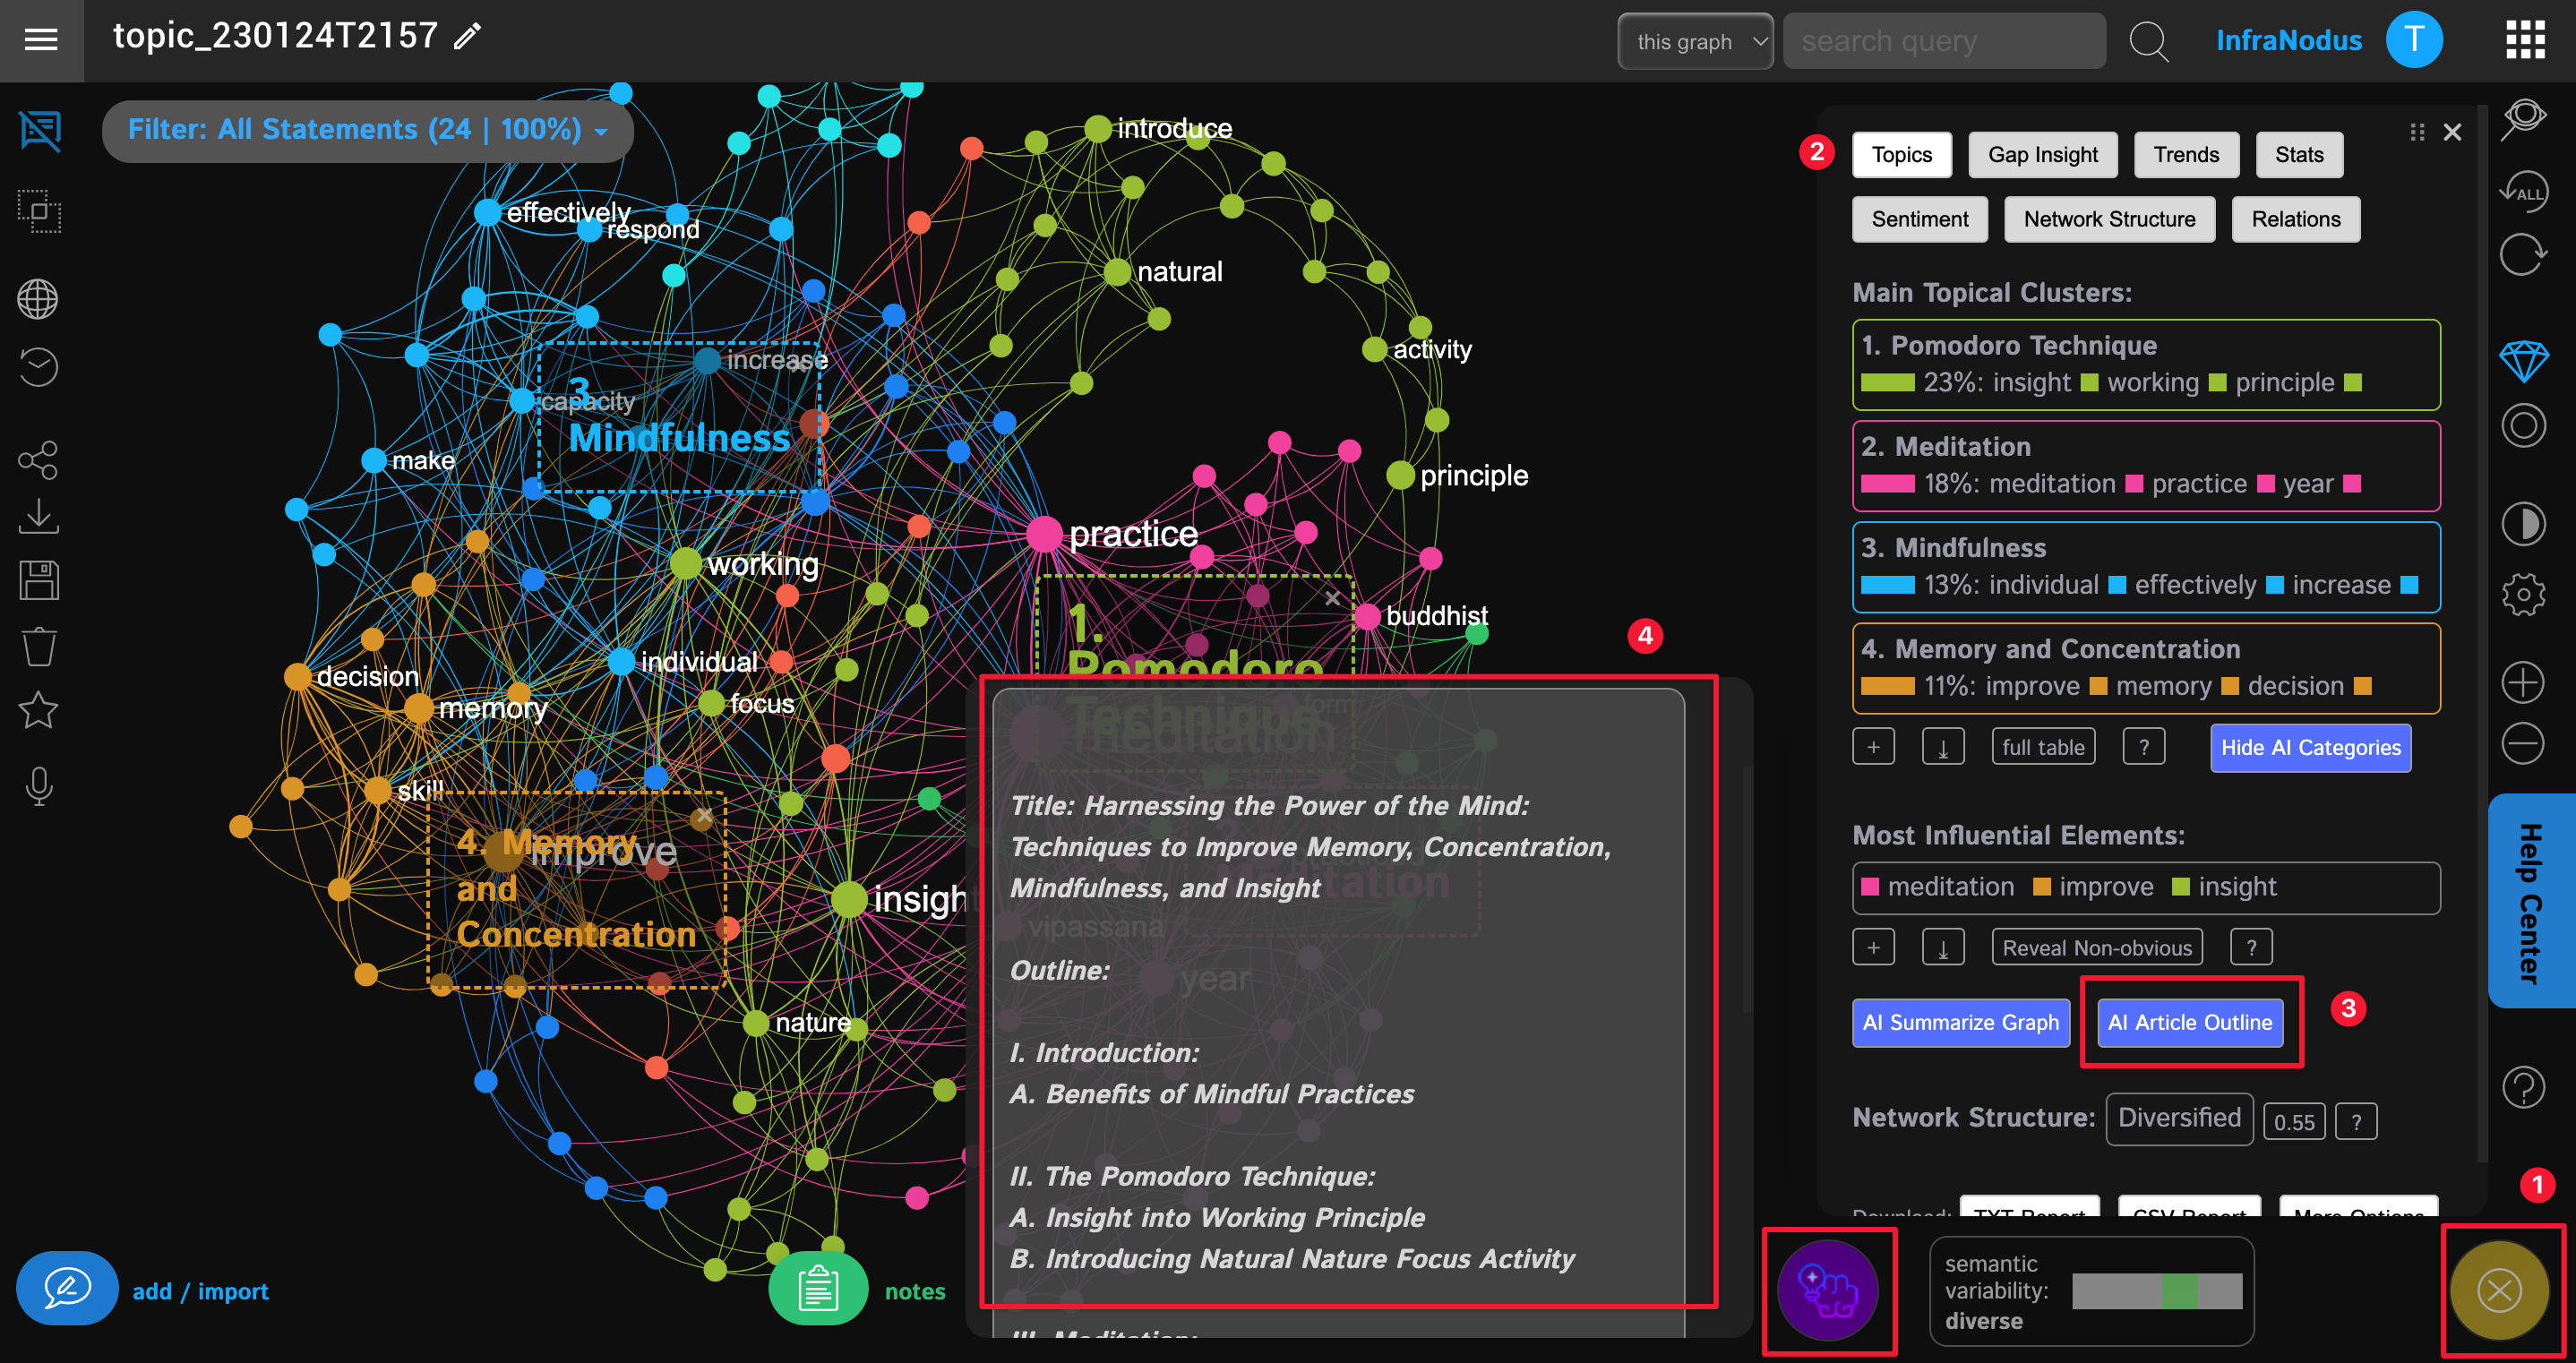This screenshot has width=2576, height=1363.
Task: Open the 'this graph' search scope dropdown
Action: (1695, 41)
